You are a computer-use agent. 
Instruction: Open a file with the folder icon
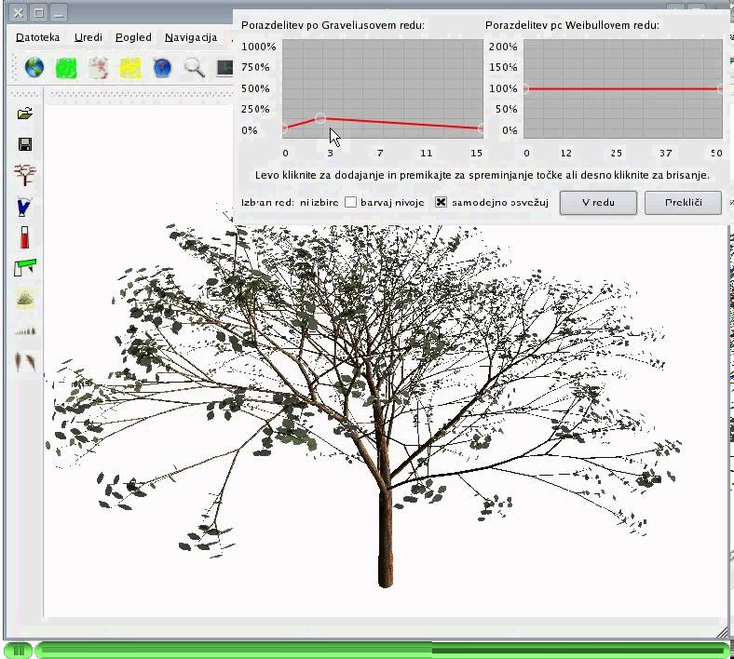point(25,114)
